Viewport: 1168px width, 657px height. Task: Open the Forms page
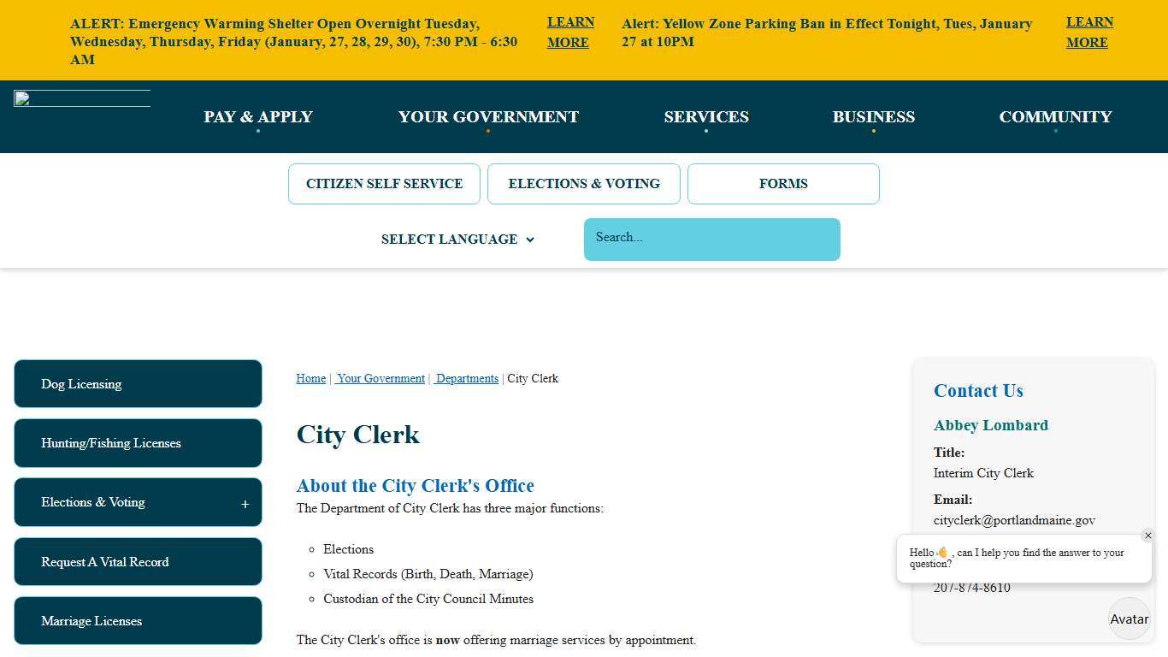(783, 183)
